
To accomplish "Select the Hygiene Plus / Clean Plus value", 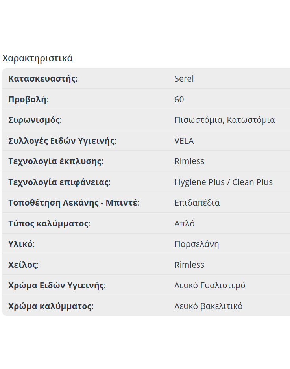I will (224, 182).
